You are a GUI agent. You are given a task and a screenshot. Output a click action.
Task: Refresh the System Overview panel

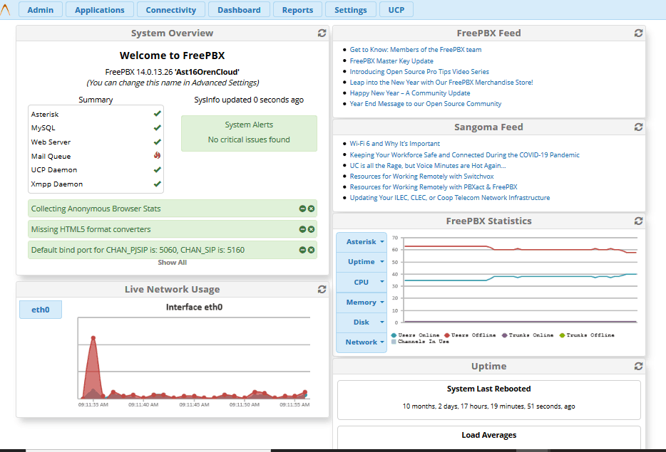tap(322, 33)
